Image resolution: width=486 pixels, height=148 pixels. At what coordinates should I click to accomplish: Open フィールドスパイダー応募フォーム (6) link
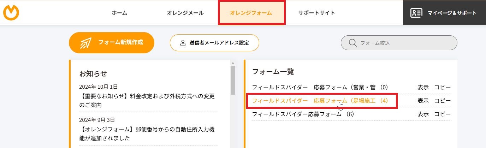pos(303,114)
